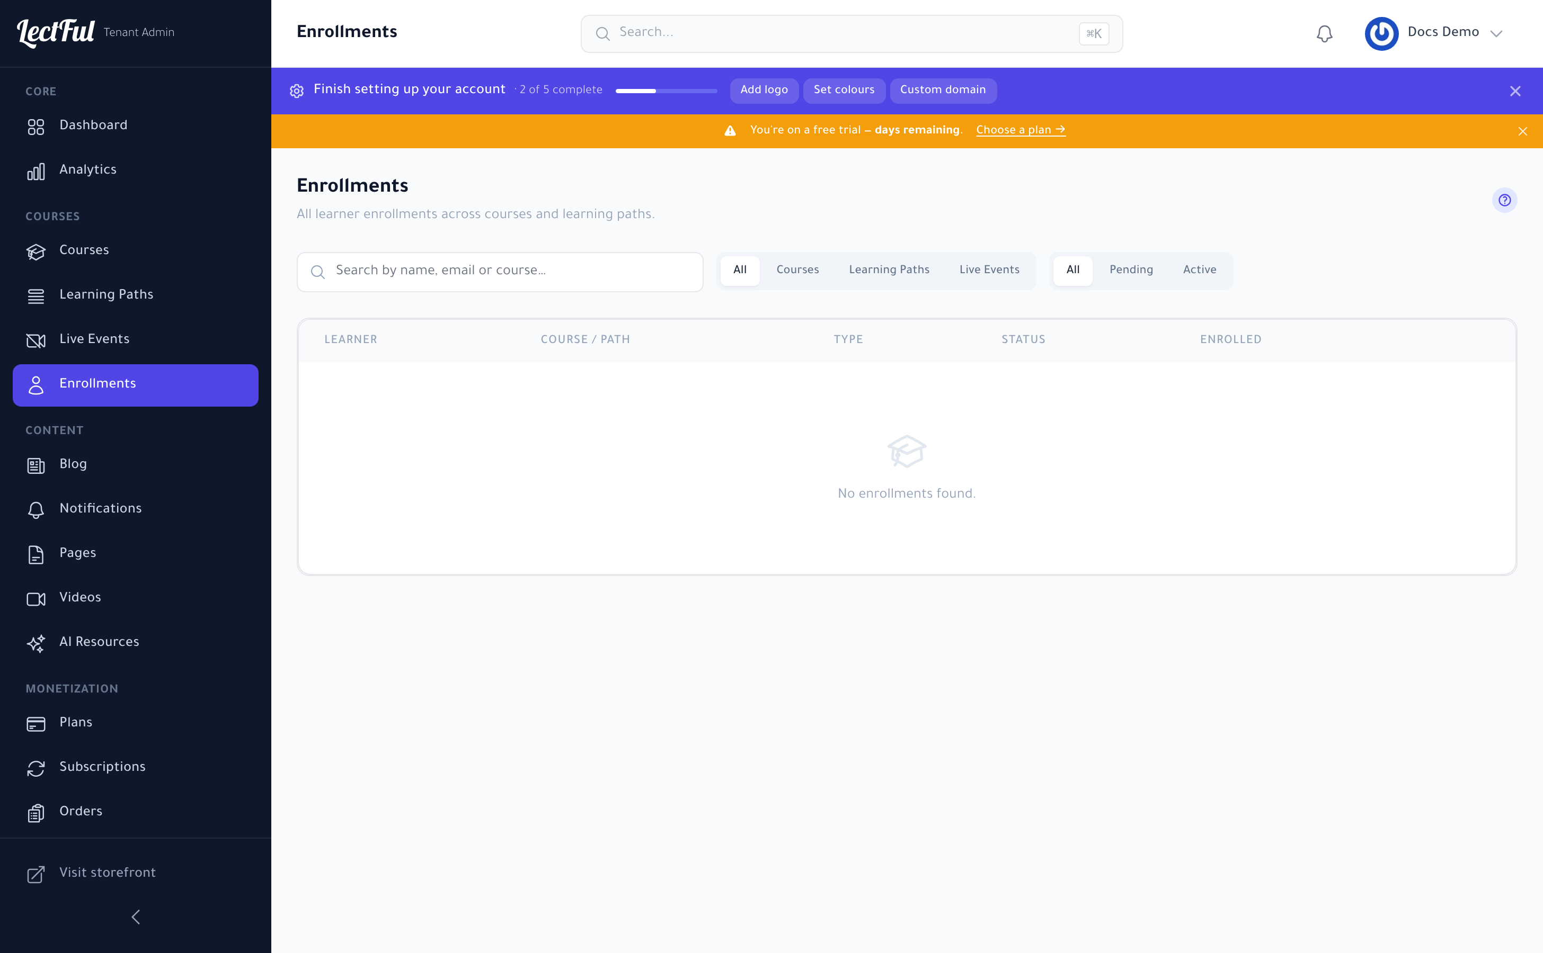1543x953 pixels.
Task: Click the LectFul logo
Action: pyautogui.click(x=56, y=33)
